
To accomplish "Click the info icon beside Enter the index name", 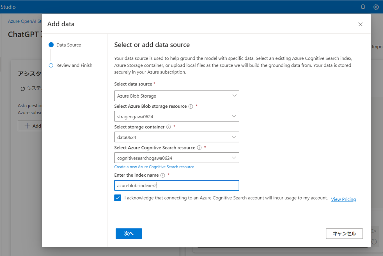I will pyautogui.click(x=162, y=175).
